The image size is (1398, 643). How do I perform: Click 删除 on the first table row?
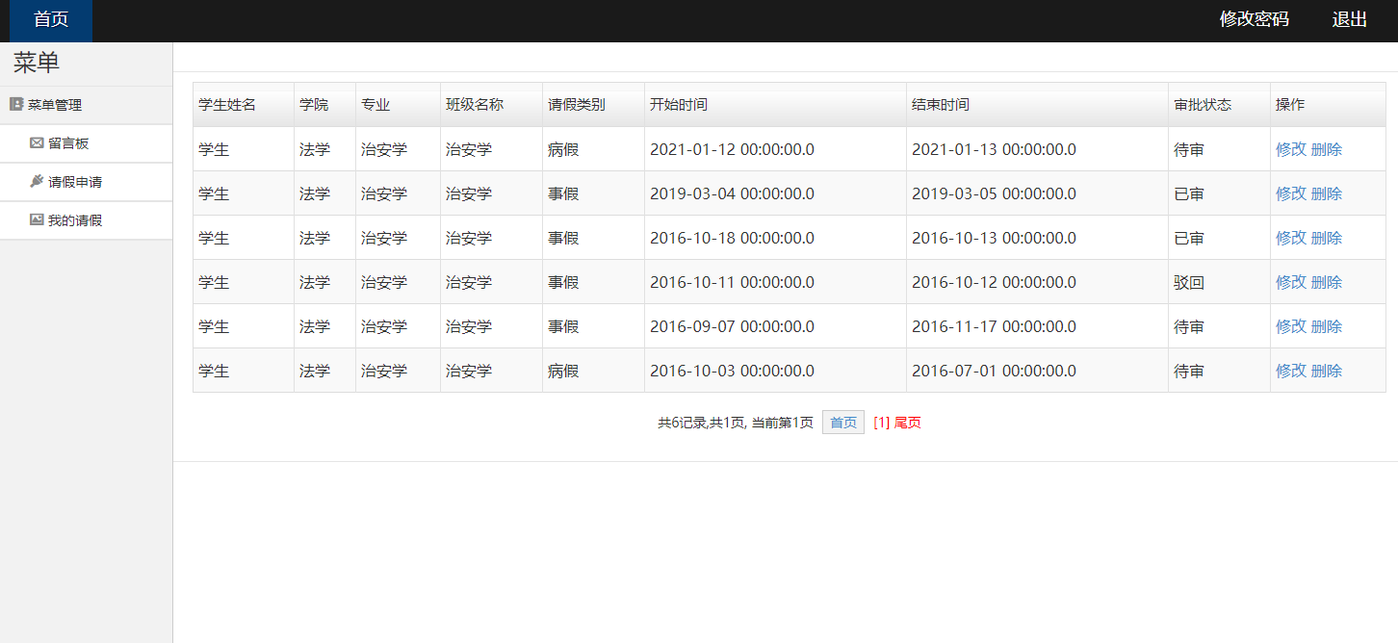coord(1326,149)
